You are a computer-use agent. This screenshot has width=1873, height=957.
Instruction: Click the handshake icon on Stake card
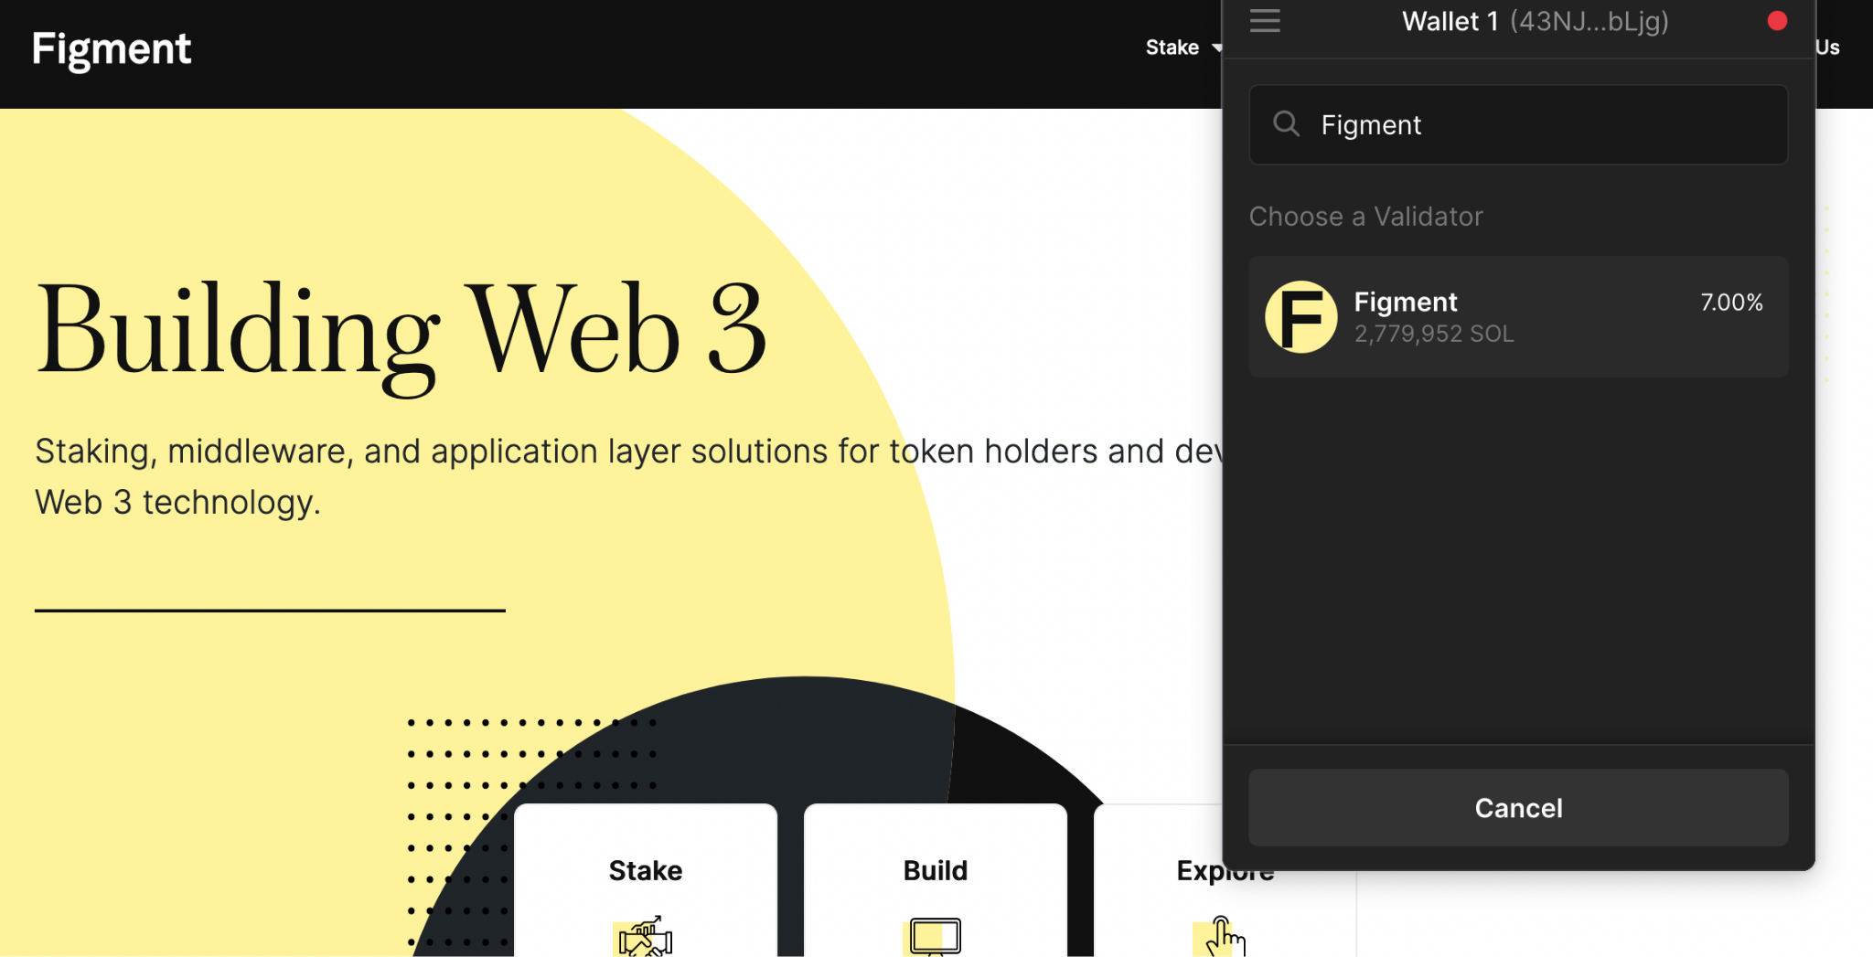click(646, 936)
